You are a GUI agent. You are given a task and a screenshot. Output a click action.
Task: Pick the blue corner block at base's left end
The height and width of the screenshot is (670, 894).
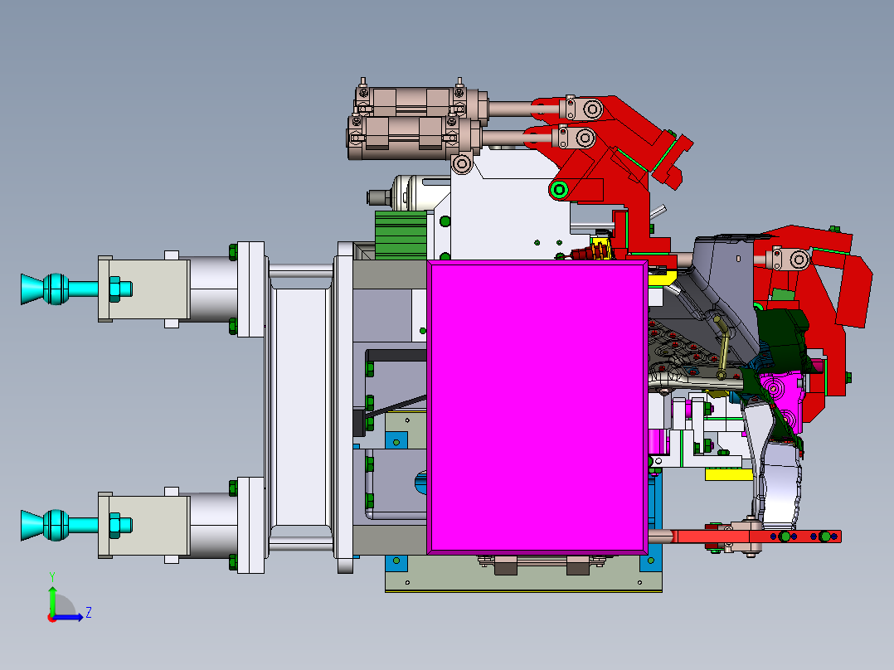pyautogui.click(x=396, y=562)
